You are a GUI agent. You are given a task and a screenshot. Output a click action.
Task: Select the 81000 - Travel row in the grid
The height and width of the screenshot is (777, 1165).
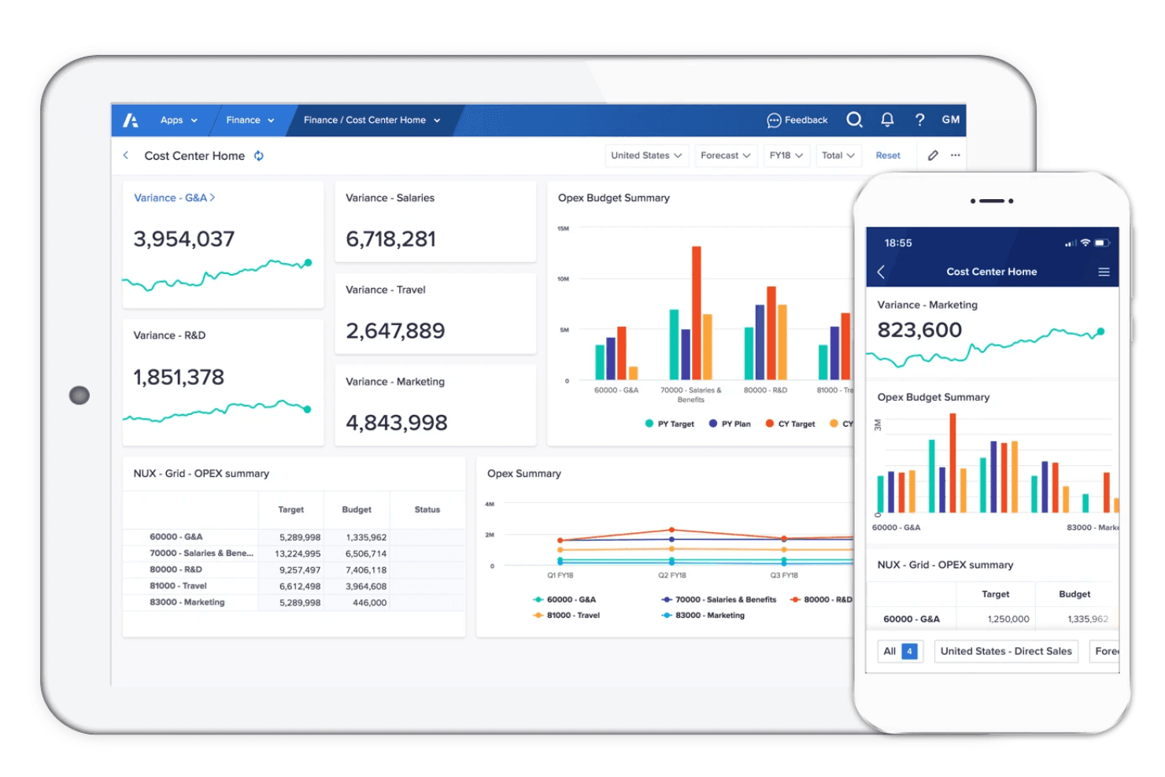tap(294, 586)
